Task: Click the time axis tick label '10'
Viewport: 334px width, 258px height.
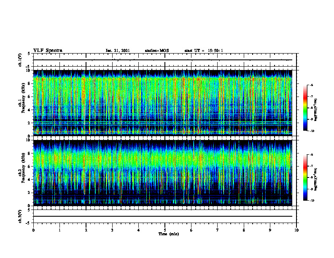Action: (x=296, y=230)
